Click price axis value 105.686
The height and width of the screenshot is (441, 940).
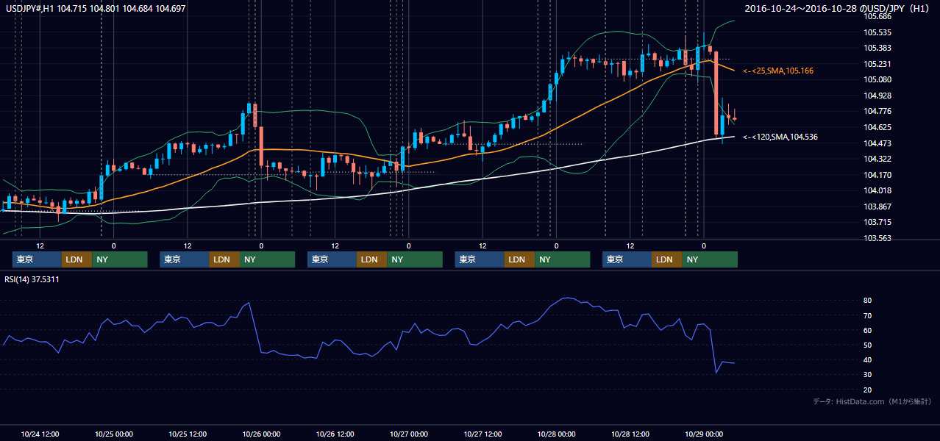coord(878,16)
